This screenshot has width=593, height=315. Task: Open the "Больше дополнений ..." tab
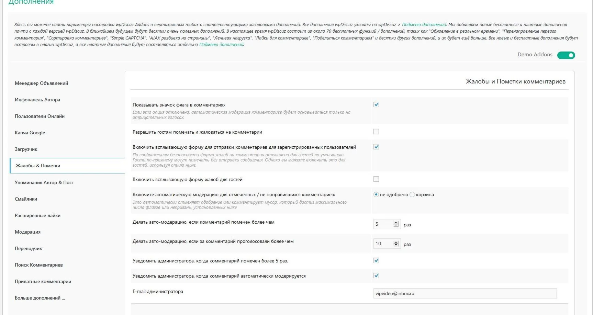[40, 298]
